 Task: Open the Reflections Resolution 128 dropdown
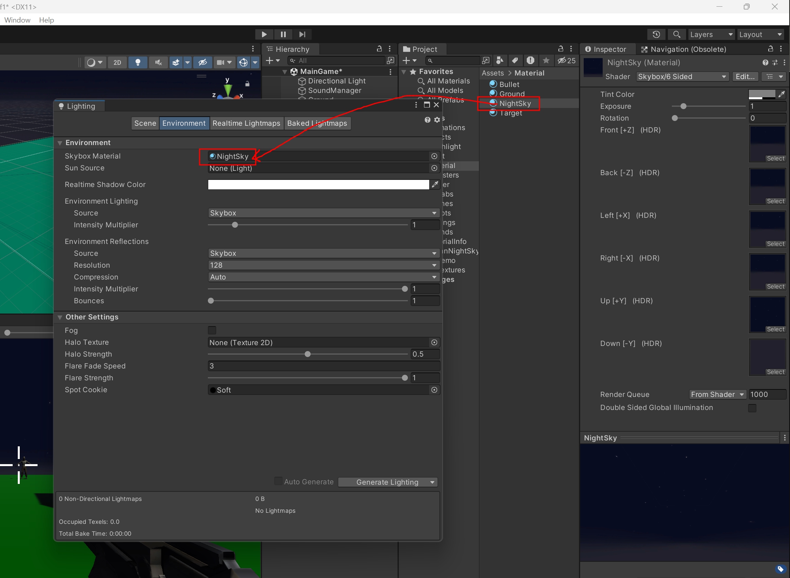323,265
